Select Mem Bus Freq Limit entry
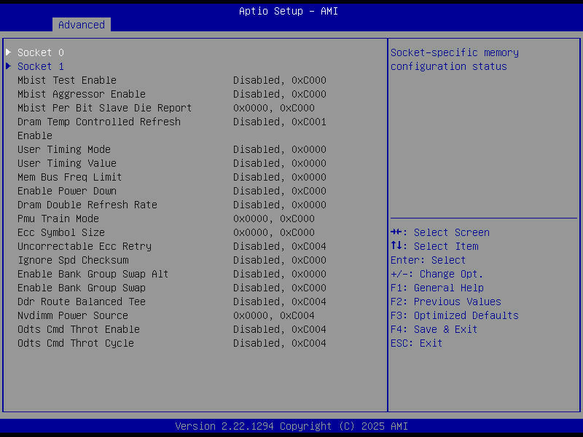 click(69, 176)
